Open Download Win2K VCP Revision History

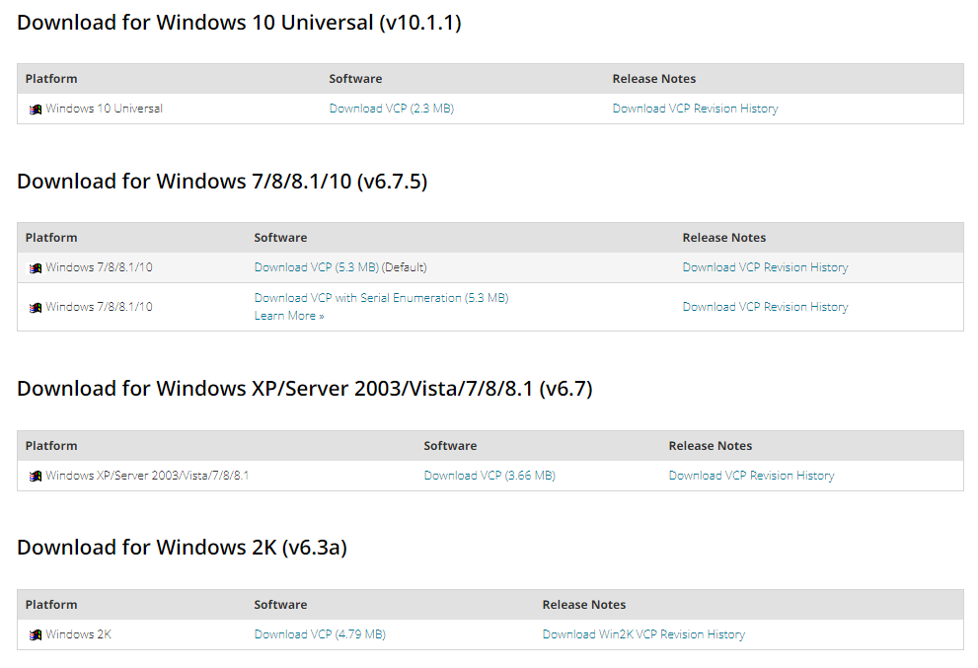pos(643,634)
